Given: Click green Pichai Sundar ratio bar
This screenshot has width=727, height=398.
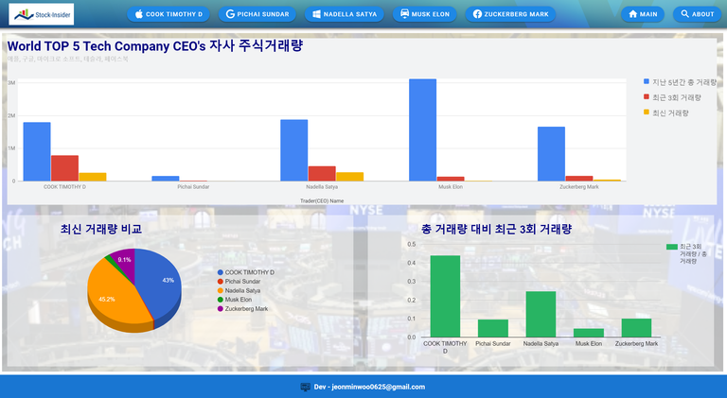Looking at the screenshot, I should (493, 328).
